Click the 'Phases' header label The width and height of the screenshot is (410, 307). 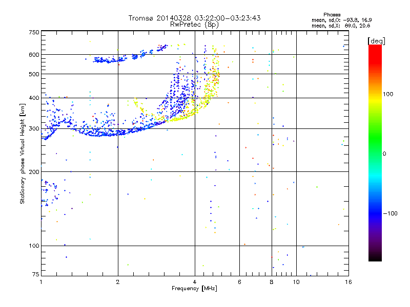[x=332, y=15]
